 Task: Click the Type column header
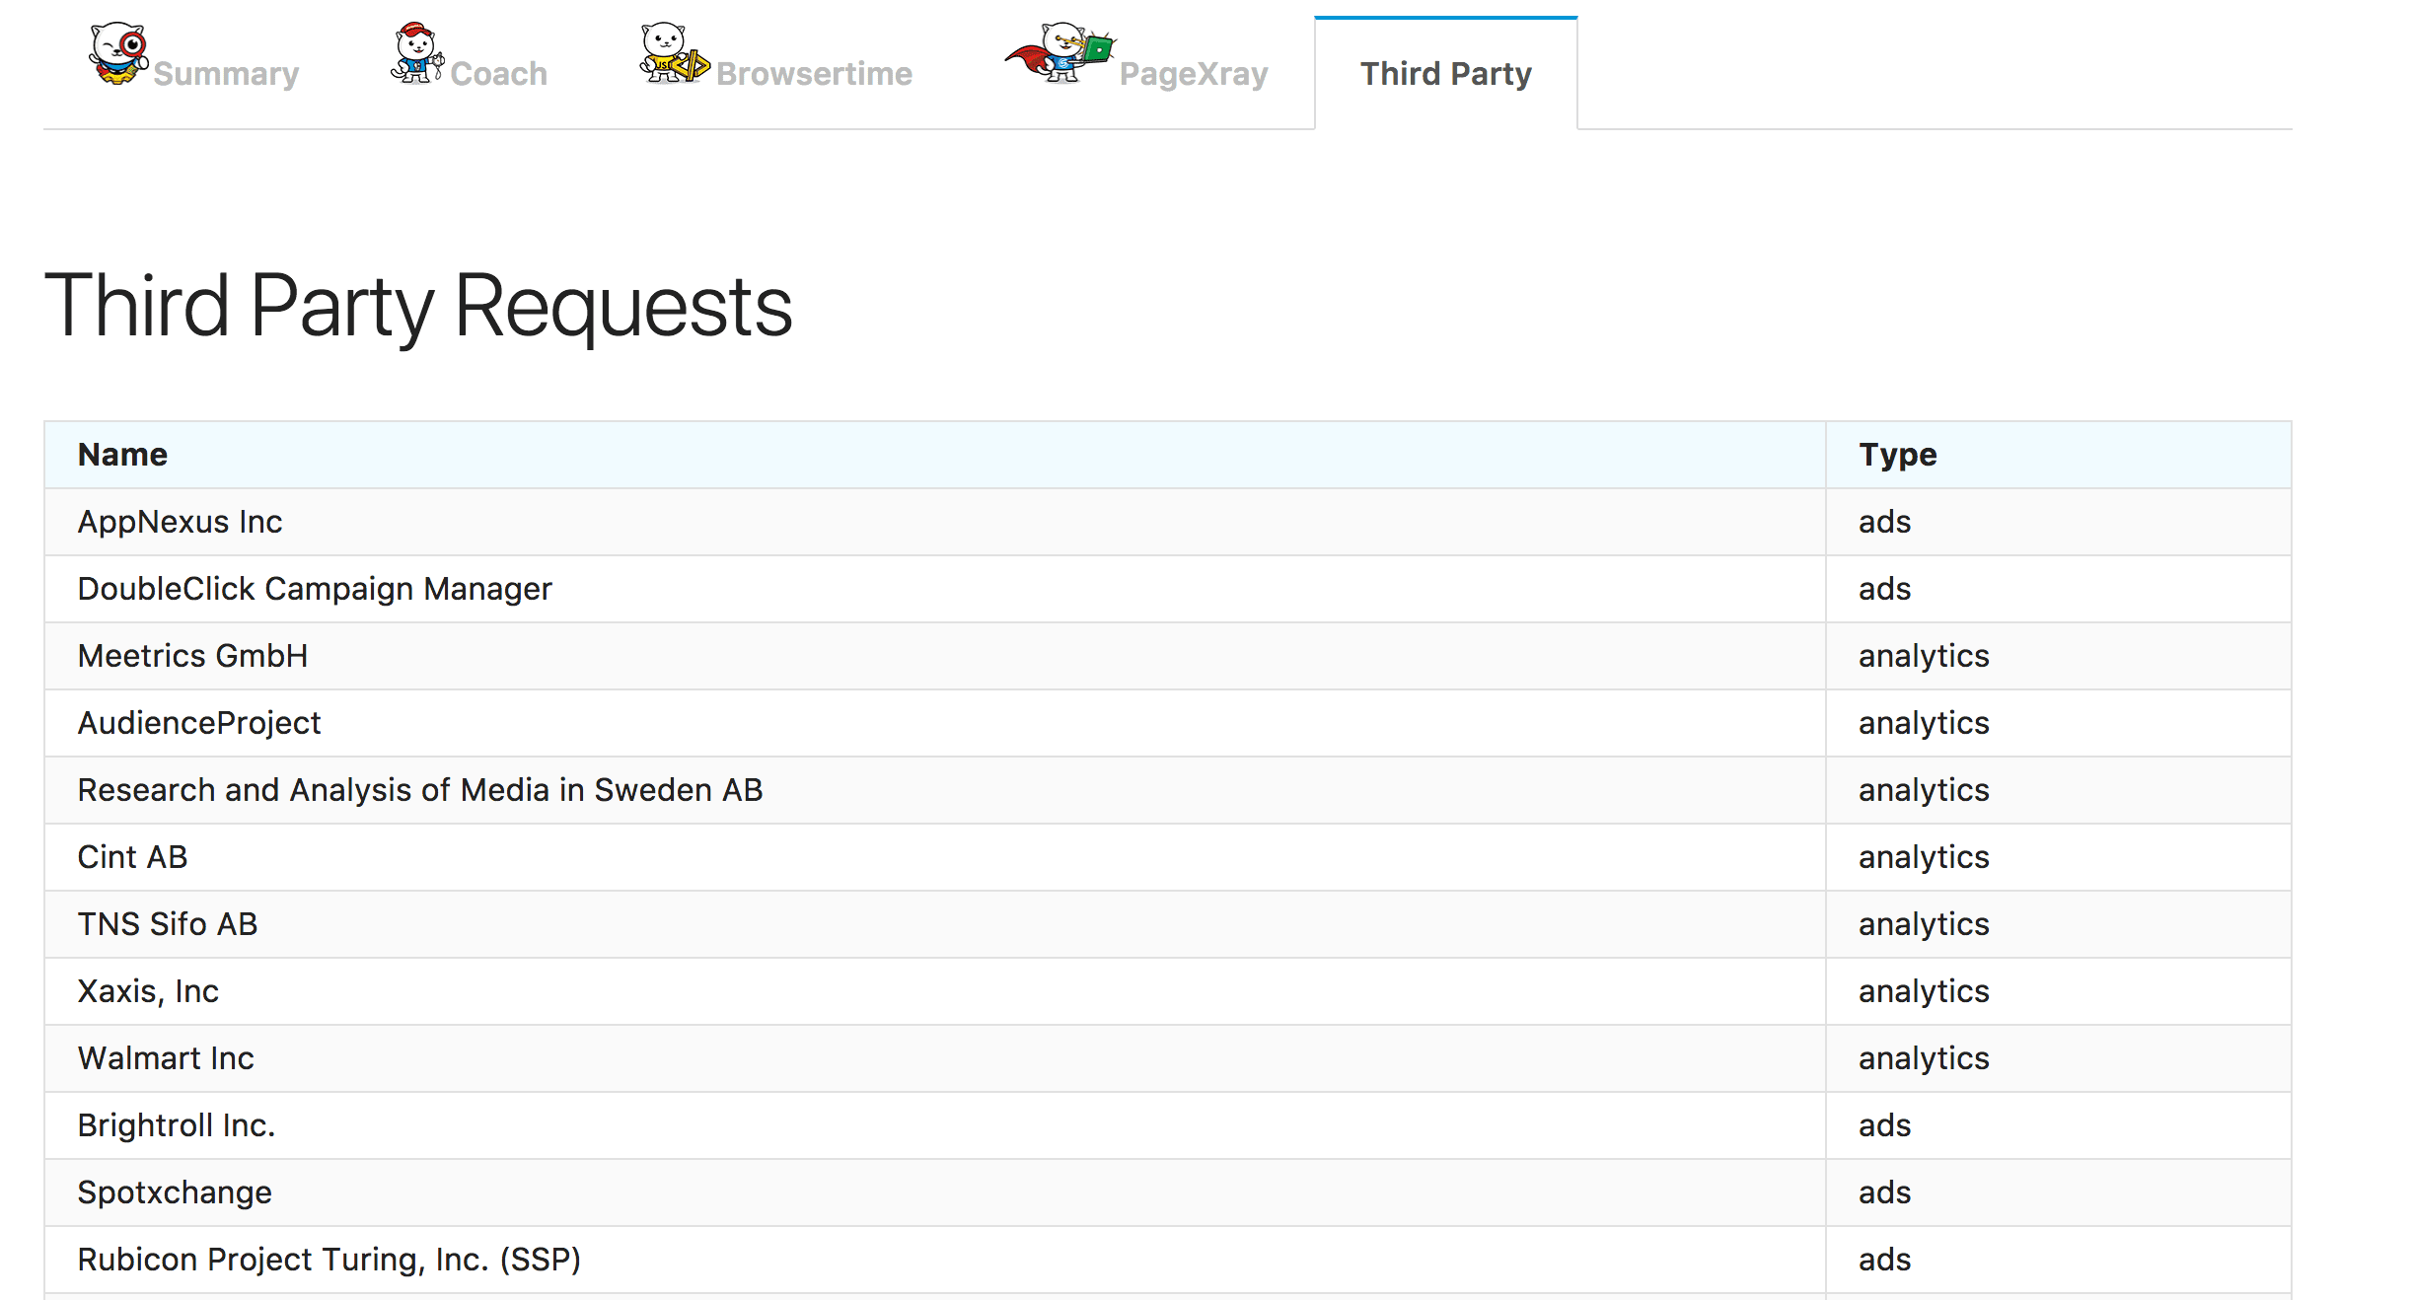click(1897, 455)
